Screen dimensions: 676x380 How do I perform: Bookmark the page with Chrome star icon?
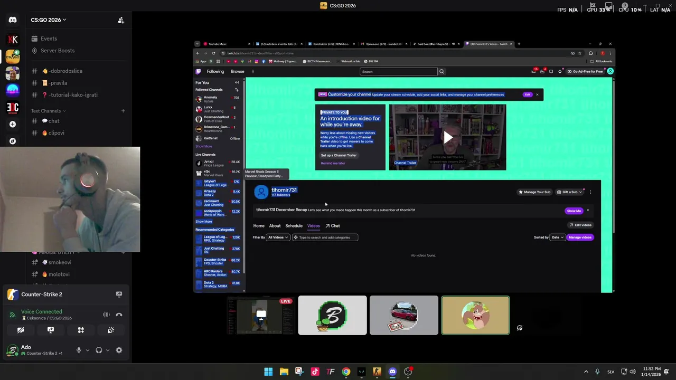click(579, 53)
